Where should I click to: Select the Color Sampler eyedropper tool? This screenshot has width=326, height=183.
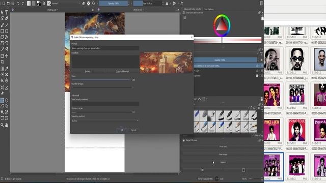[x=7, y=69]
